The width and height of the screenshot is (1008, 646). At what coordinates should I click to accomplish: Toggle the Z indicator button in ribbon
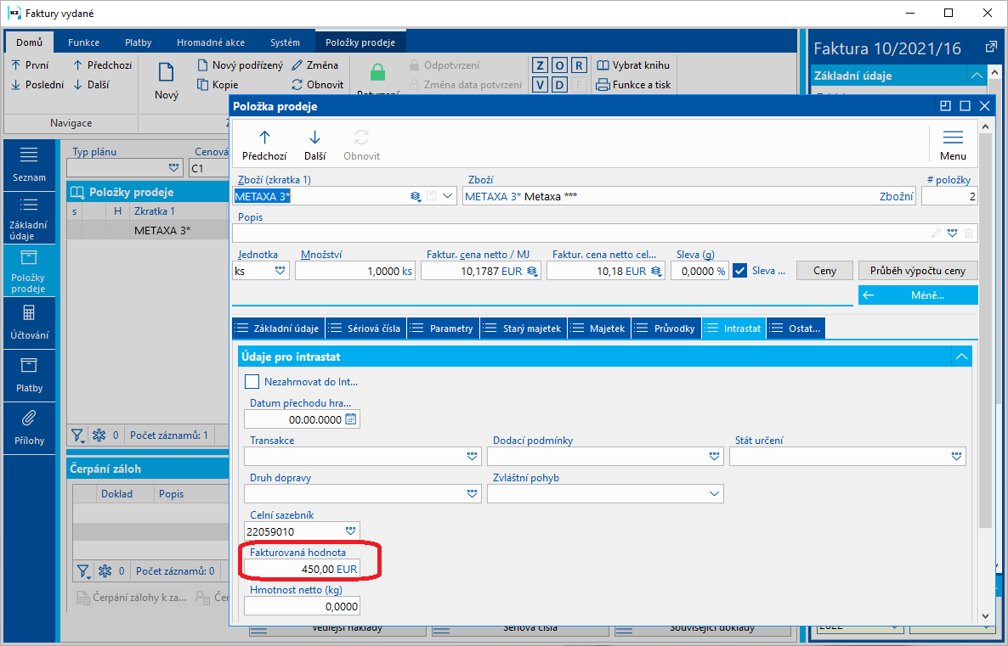click(540, 65)
